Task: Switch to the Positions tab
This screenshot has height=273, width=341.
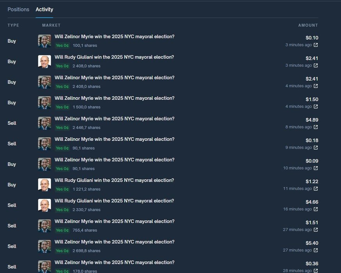Action: click(18, 10)
